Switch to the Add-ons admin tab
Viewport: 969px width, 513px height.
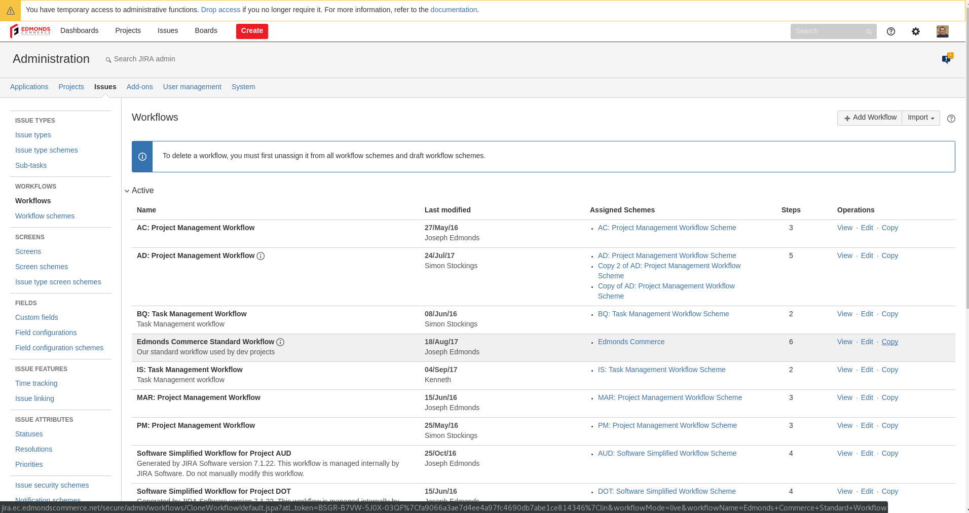pyautogui.click(x=140, y=87)
